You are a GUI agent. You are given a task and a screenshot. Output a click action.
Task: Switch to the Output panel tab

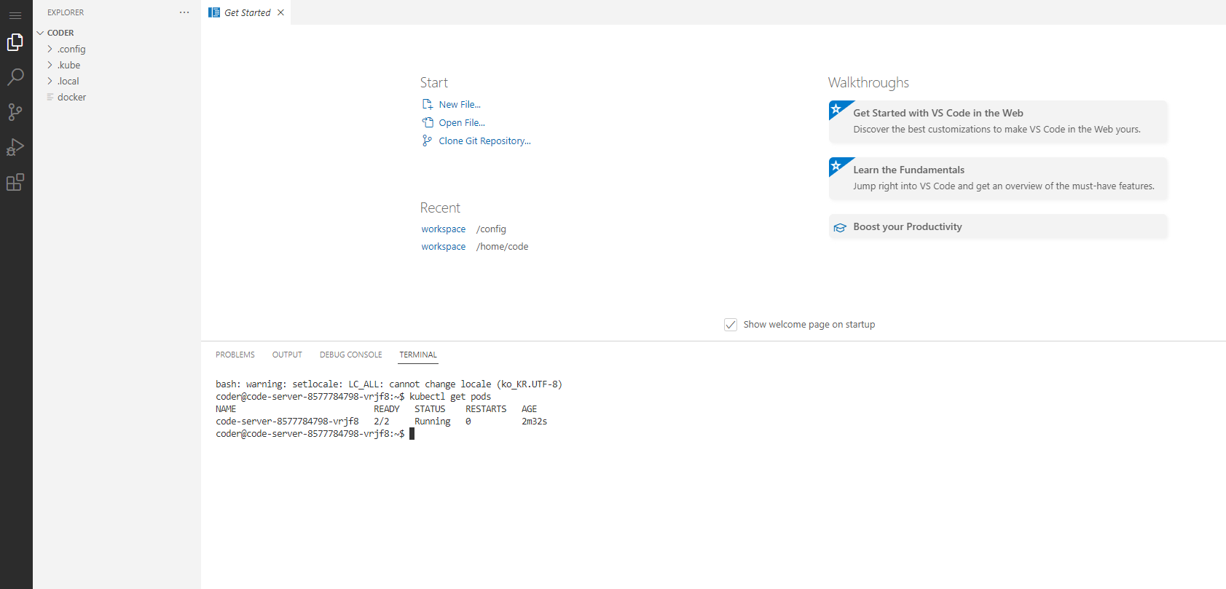[287, 355]
